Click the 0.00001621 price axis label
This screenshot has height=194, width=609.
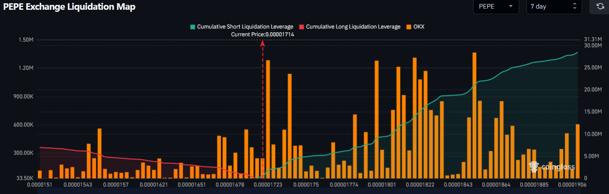154,185
